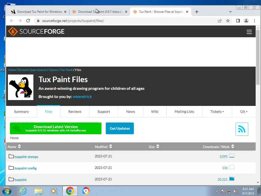Screen dimensions: 261x196
Task: Open the Mailing Lists tab
Action: pyautogui.click(x=184, y=112)
